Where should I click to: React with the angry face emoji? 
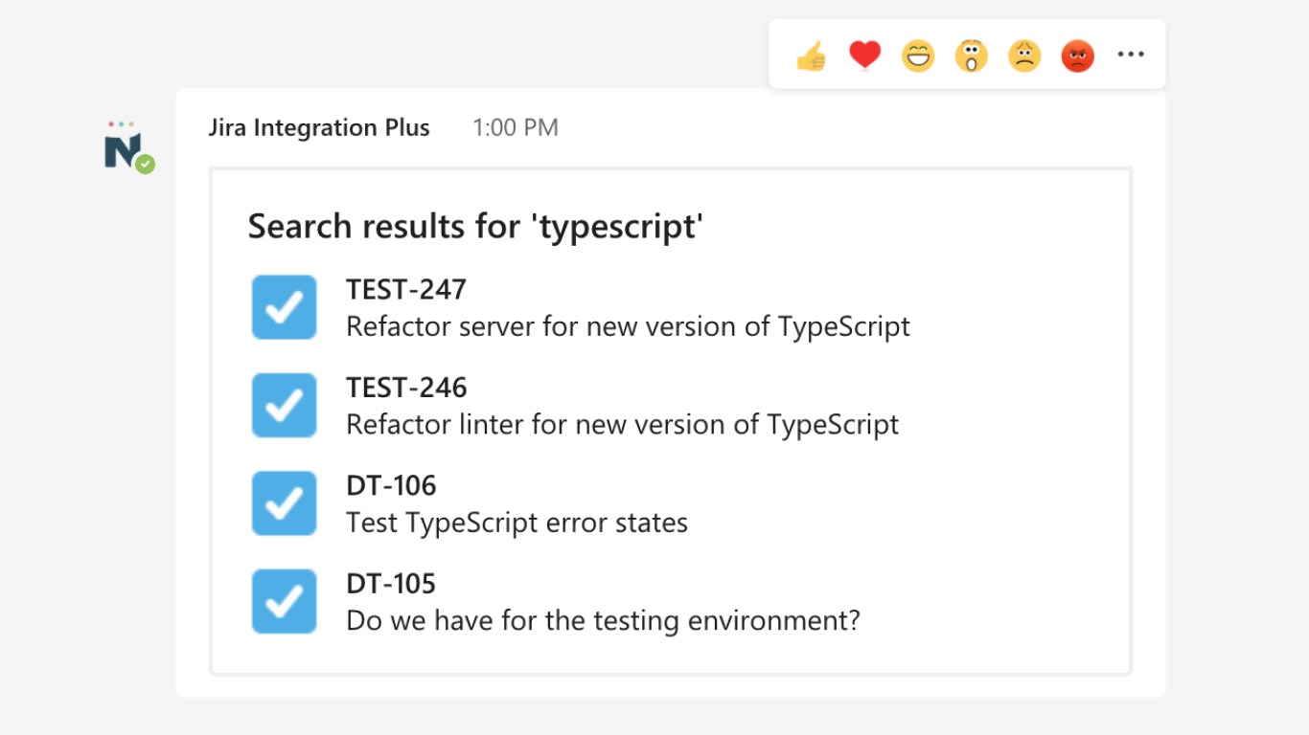pos(1077,56)
